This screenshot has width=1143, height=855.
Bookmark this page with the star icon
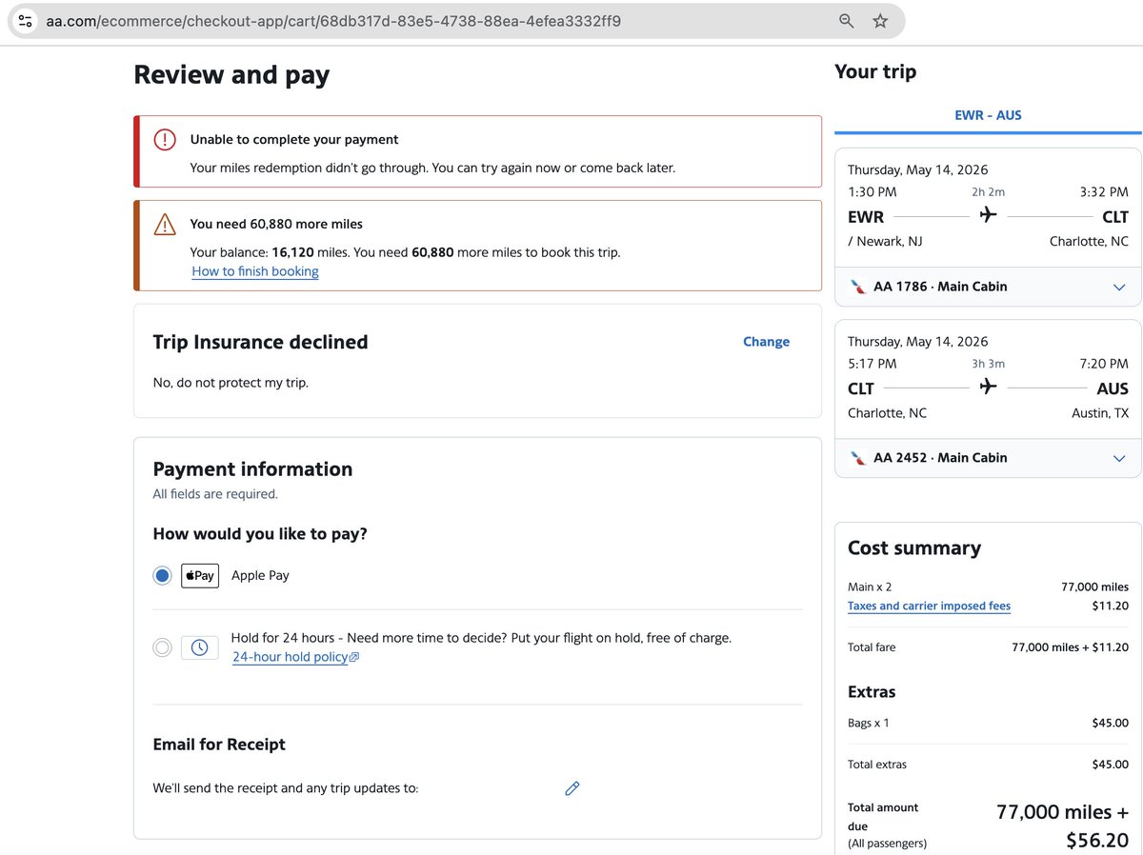(880, 21)
